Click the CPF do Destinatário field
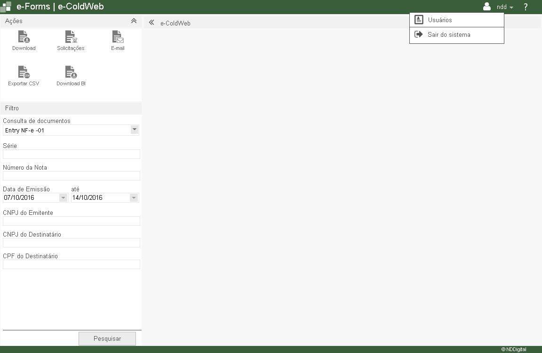This screenshot has height=353, width=542. pos(72,264)
